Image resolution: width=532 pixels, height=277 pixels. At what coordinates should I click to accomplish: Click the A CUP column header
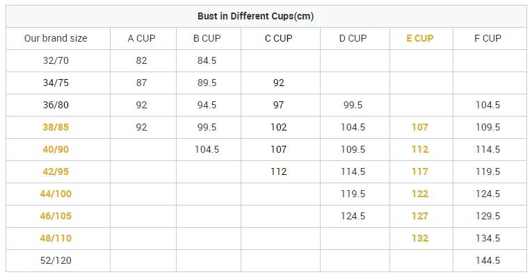(141, 38)
